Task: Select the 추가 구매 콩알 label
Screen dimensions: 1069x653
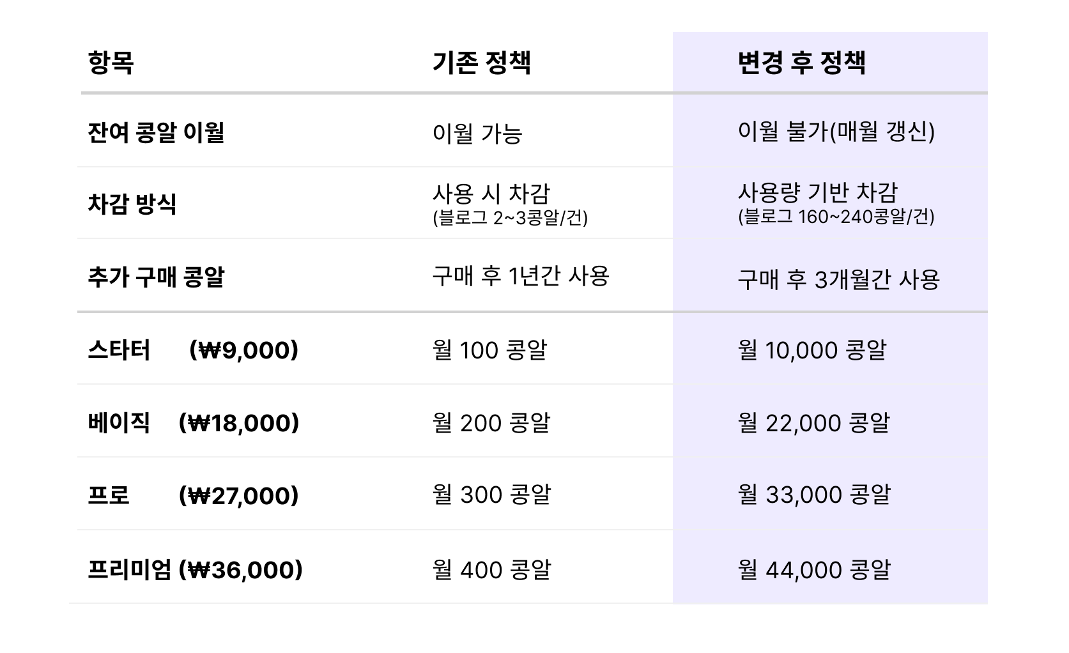Action: tap(156, 277)
